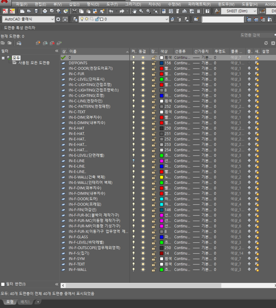Open layer manager settings gear icon
Viewport: 276px width, 308px height.
[273, 43]
